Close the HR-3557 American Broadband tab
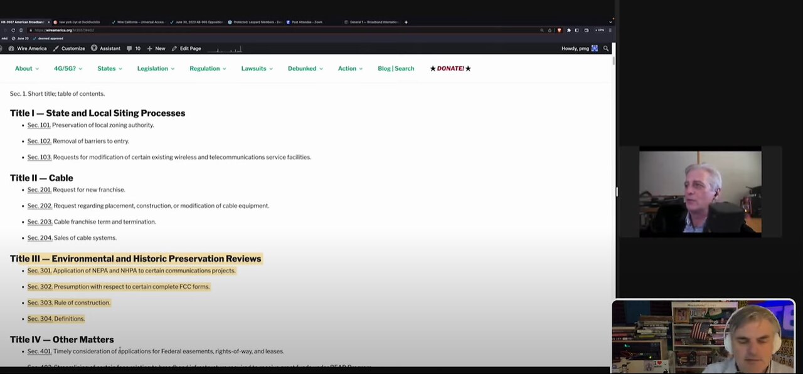This screenshot has height=374, width=803. (x=48, y=22)
